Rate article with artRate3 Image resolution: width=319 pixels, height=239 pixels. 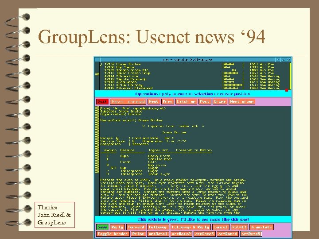point(204,234)
